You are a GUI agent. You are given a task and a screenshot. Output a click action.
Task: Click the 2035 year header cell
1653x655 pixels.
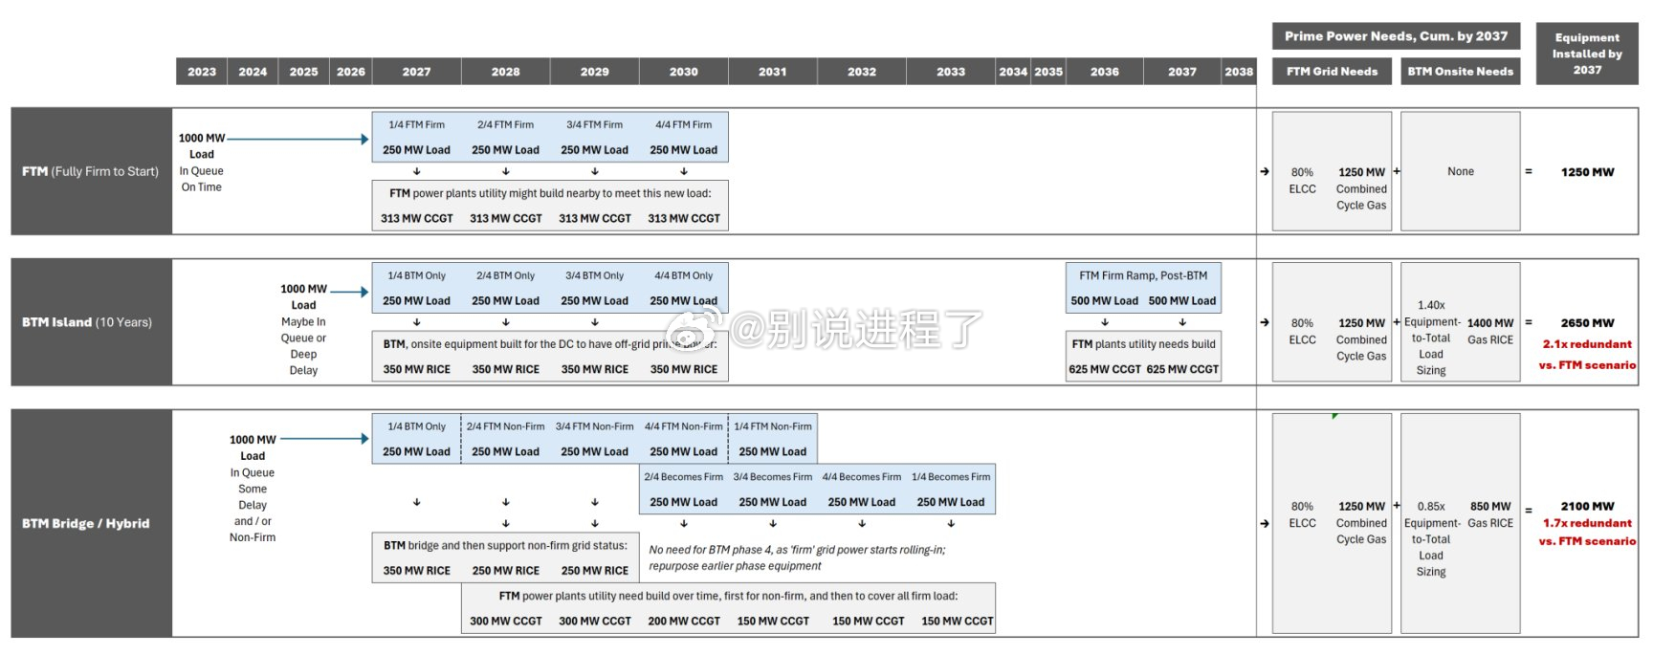[1048, 72]
